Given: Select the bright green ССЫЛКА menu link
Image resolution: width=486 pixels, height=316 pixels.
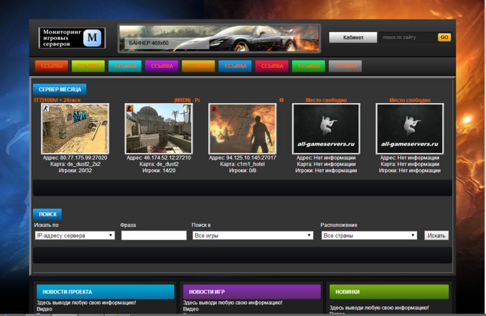Looking at the screenshot, I should (x=309, y=66).
